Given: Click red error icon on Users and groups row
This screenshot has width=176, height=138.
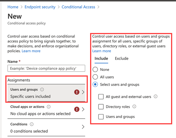Looking at the screenshot, I should 77,92.
